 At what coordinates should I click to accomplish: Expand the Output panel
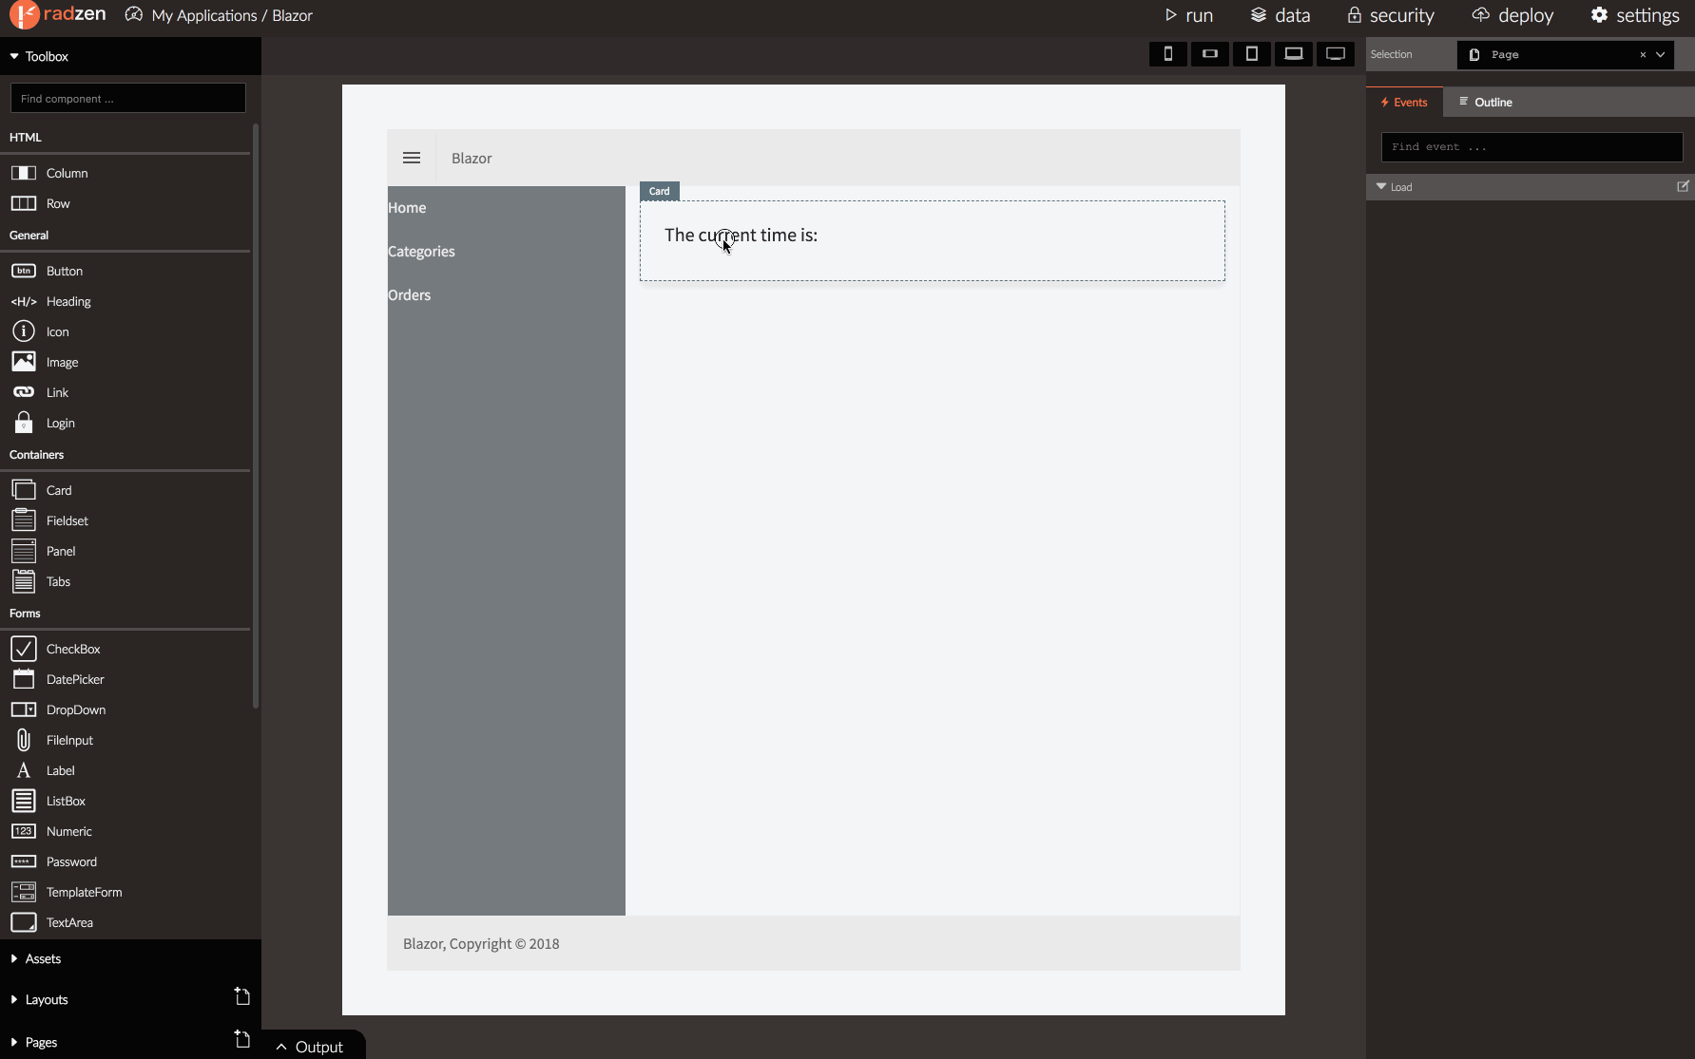pos(310,1047)
